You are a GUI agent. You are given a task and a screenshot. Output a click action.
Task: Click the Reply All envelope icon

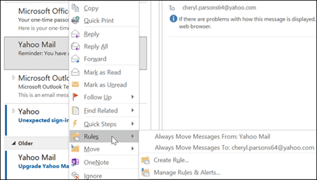point(75,46)
